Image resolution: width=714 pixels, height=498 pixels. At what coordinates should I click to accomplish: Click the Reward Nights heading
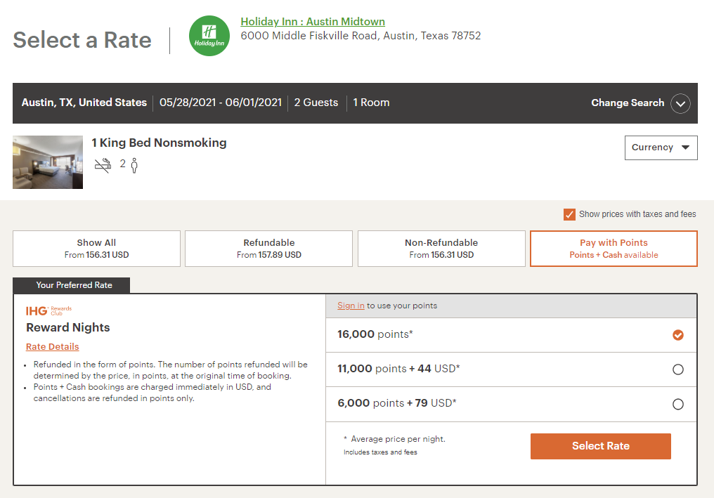coord(68,327)
